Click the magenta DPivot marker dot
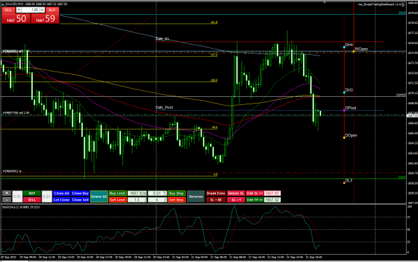 tap(344, 110)
